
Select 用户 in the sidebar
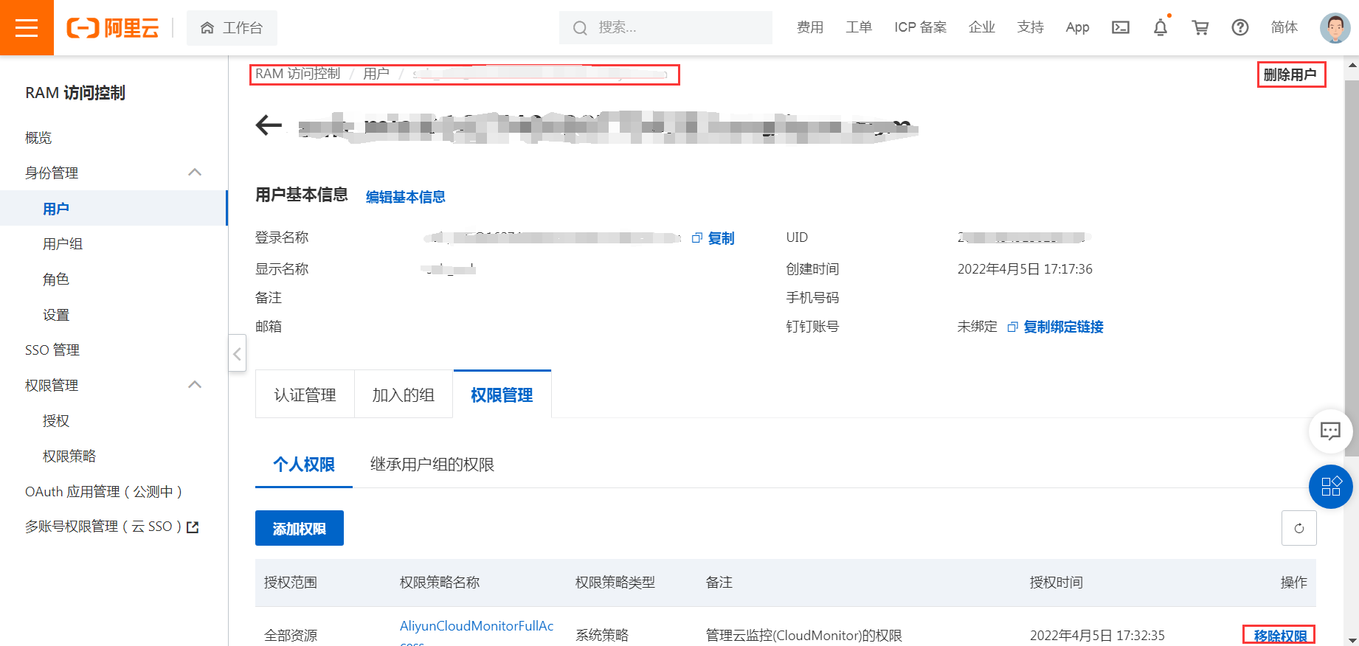114,209
